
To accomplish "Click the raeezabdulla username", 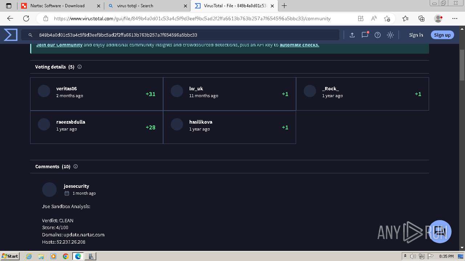I will click(x=70, y=122).
